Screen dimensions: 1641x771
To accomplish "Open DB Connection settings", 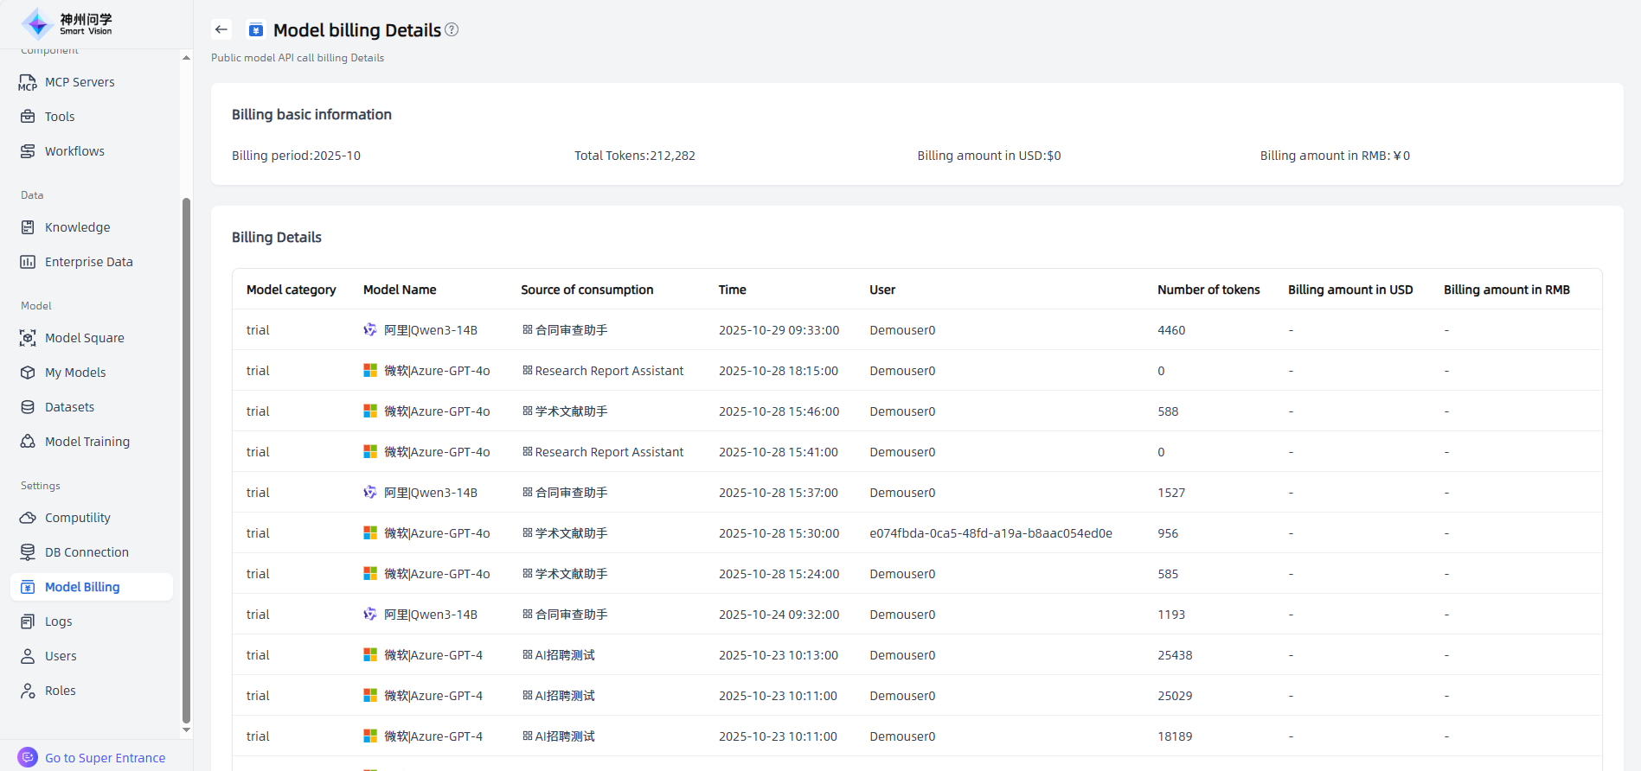I will point(87,552).
